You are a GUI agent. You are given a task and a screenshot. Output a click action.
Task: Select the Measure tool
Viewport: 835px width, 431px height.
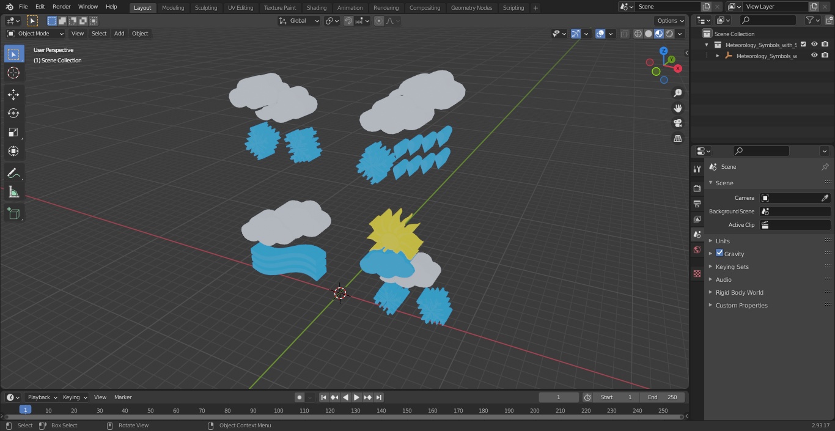[13, 192]
